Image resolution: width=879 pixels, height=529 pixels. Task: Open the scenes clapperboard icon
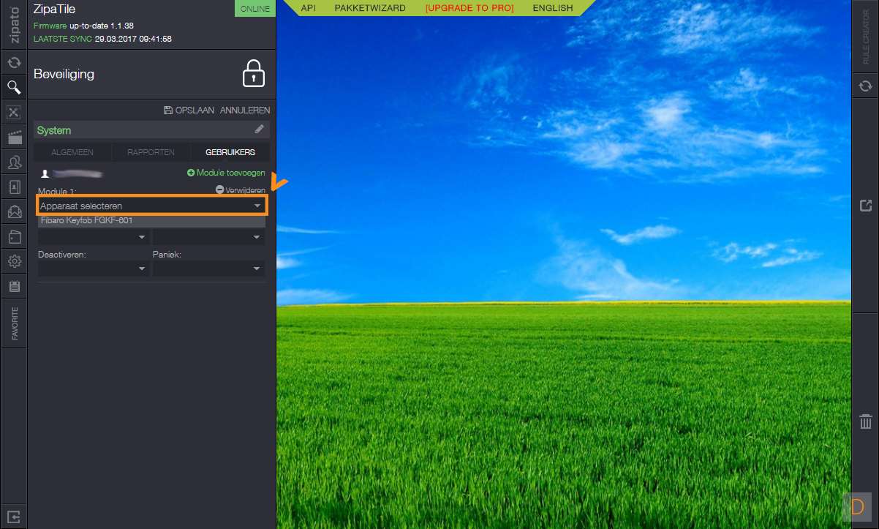tap(13, 137)
